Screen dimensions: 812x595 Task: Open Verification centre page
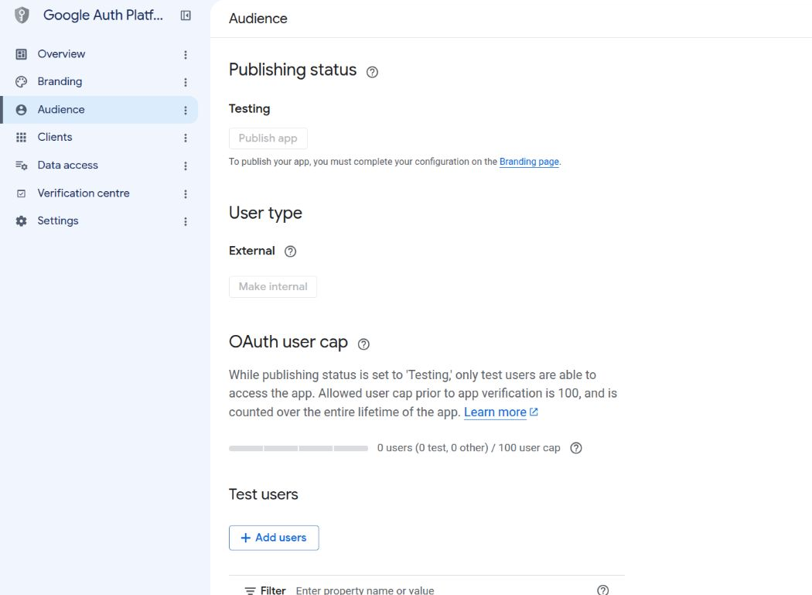(x=84, y=193)
